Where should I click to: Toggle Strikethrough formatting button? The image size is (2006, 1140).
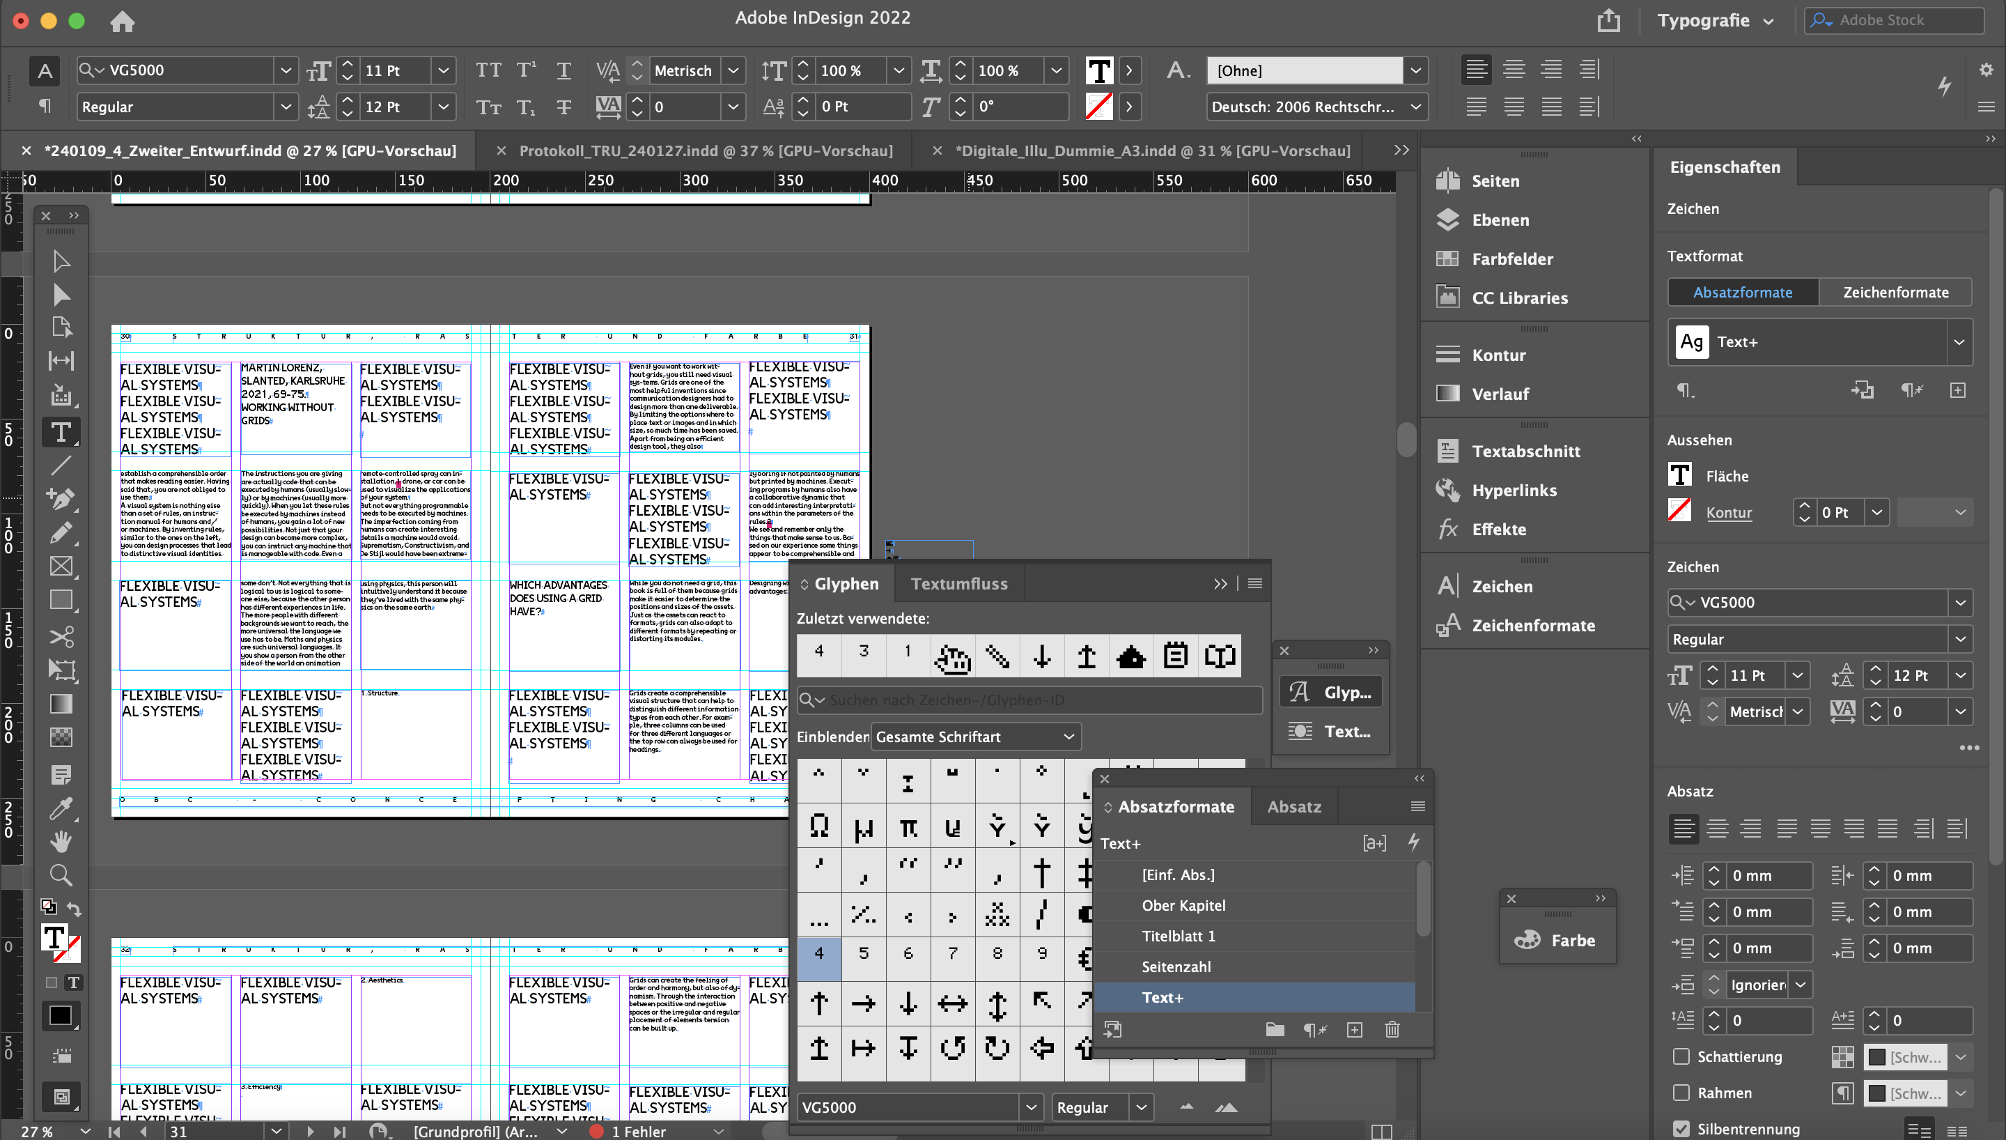563,107
